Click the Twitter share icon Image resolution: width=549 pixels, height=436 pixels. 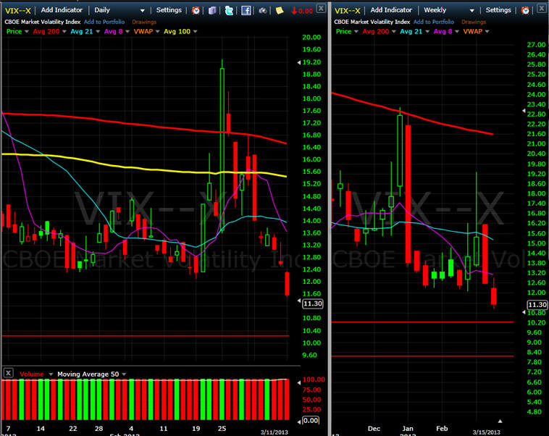(229, 10)
